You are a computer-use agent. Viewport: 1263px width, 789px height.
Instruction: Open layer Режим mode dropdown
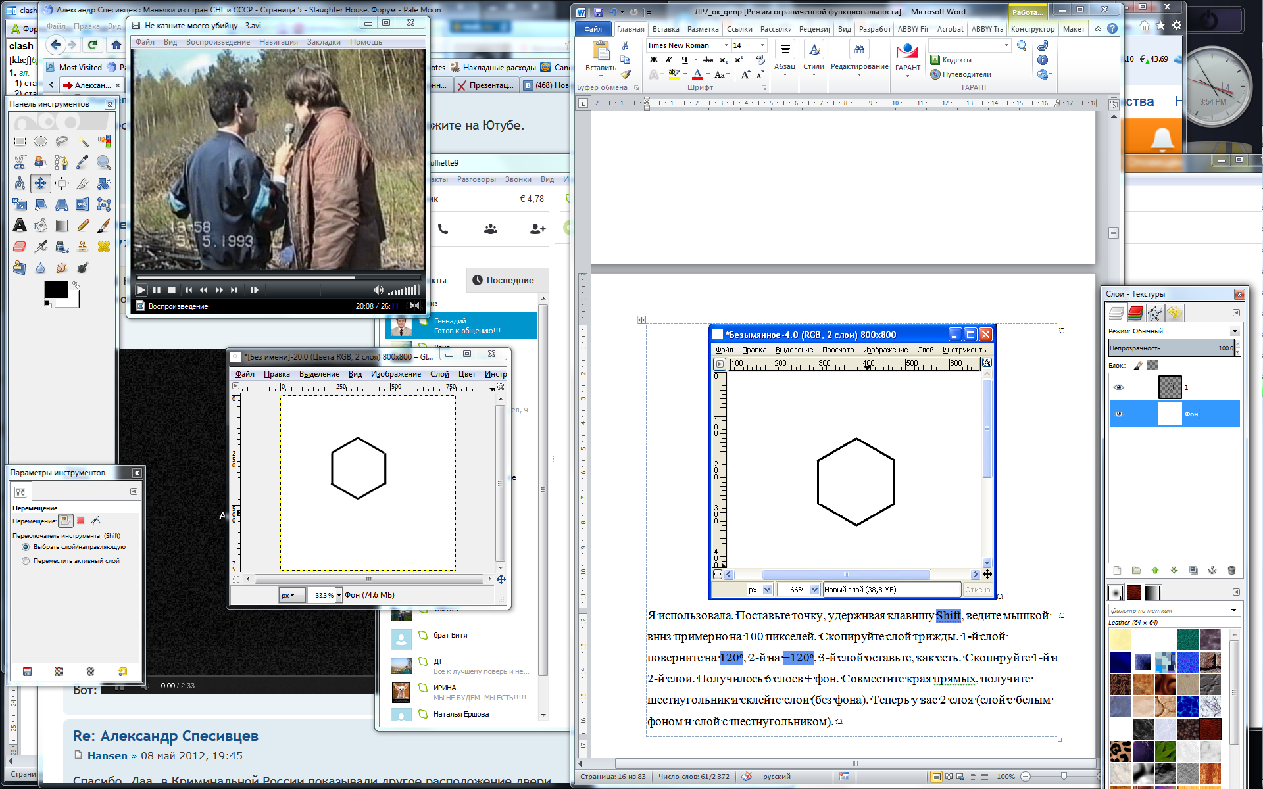pos(1235,331)
